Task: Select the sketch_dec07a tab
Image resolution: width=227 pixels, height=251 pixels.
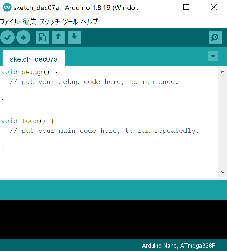Action: coord(34,59)
